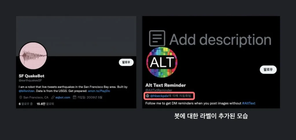Open the @billsnitzer mention link
This screenshot has height=140, width=296.
point(26,91)
